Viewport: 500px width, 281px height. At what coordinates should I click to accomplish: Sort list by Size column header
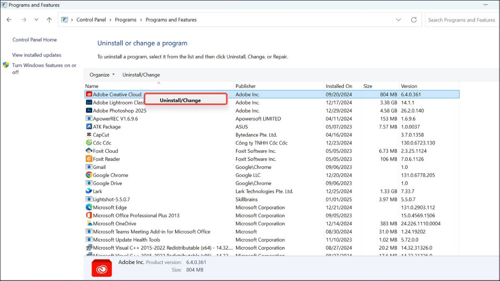click(x=380, y=86)
